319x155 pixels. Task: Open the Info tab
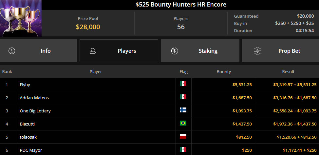38,51
